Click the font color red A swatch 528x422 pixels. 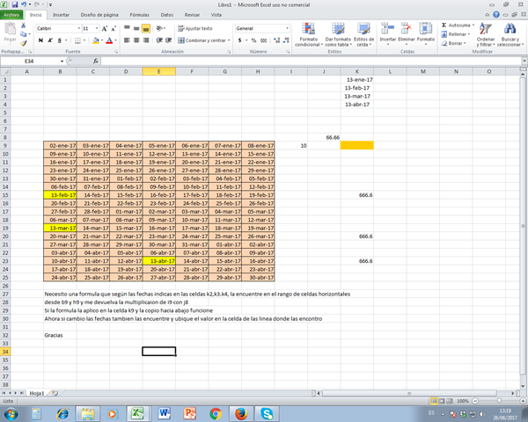(108, 40)
